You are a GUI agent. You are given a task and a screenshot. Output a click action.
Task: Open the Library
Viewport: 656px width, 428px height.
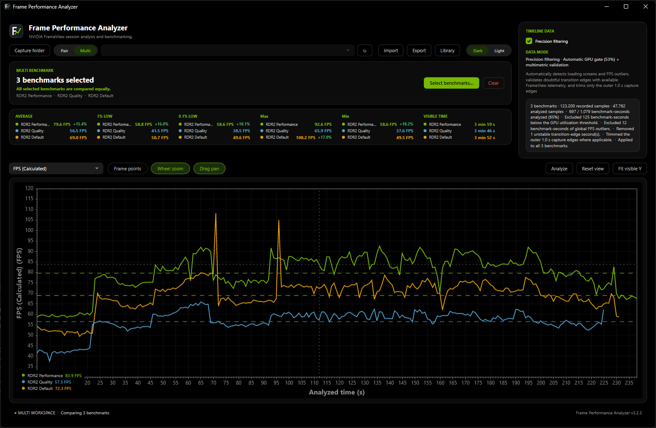(x=447, y=51)
